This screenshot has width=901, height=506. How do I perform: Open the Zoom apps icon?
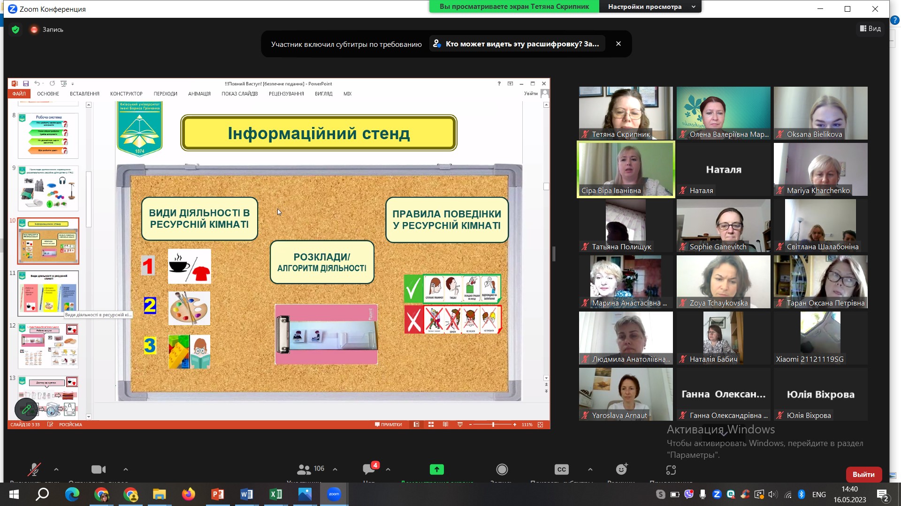click(x=671, y=469)
